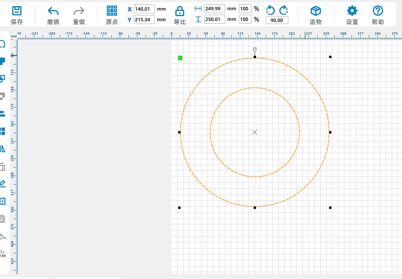Click the X position input field
The width and height of the screenshot is (402, 279).
pyautogui.click(x=144, y=9)
